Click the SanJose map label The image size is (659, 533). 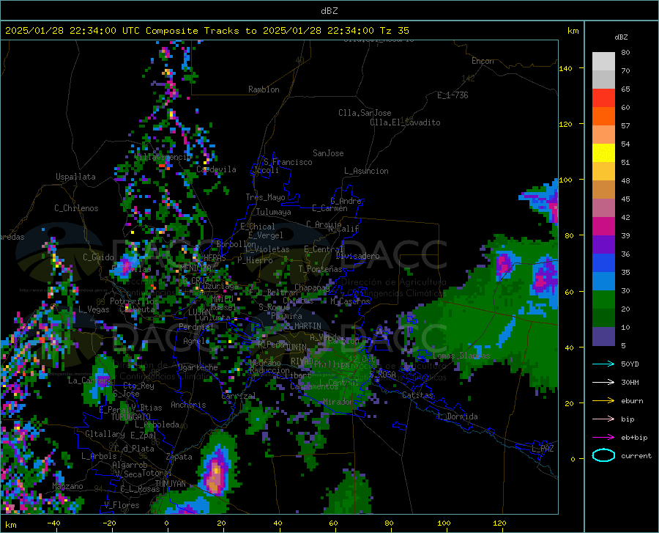pos(328,153)
